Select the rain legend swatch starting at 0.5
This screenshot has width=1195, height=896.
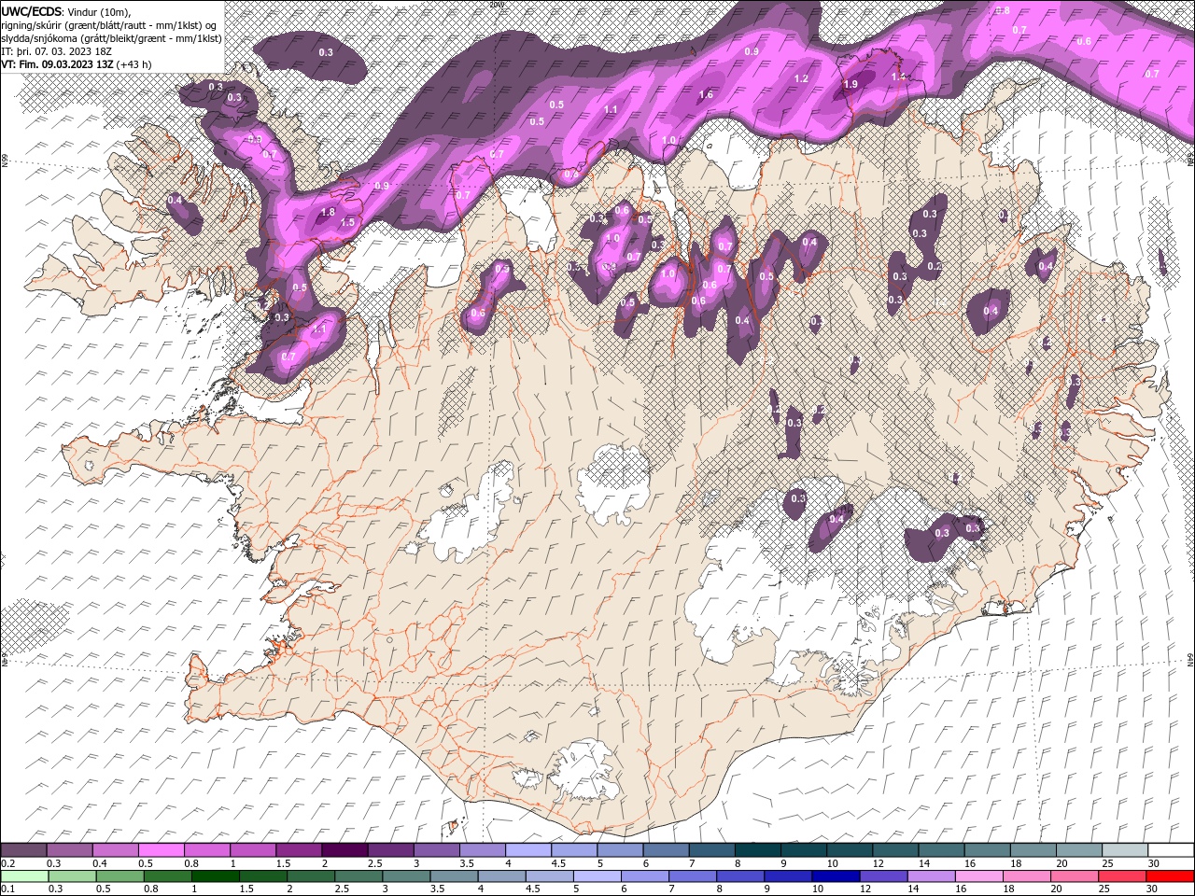(120, 876)
